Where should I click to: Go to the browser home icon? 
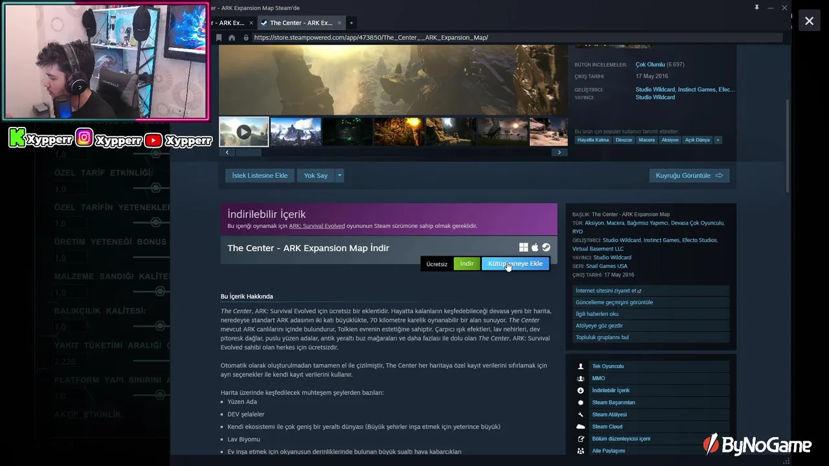click(x=232, y=38)
